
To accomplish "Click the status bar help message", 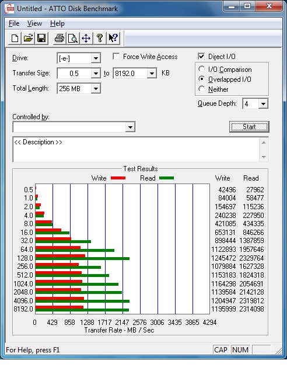I will click(33, 350).
